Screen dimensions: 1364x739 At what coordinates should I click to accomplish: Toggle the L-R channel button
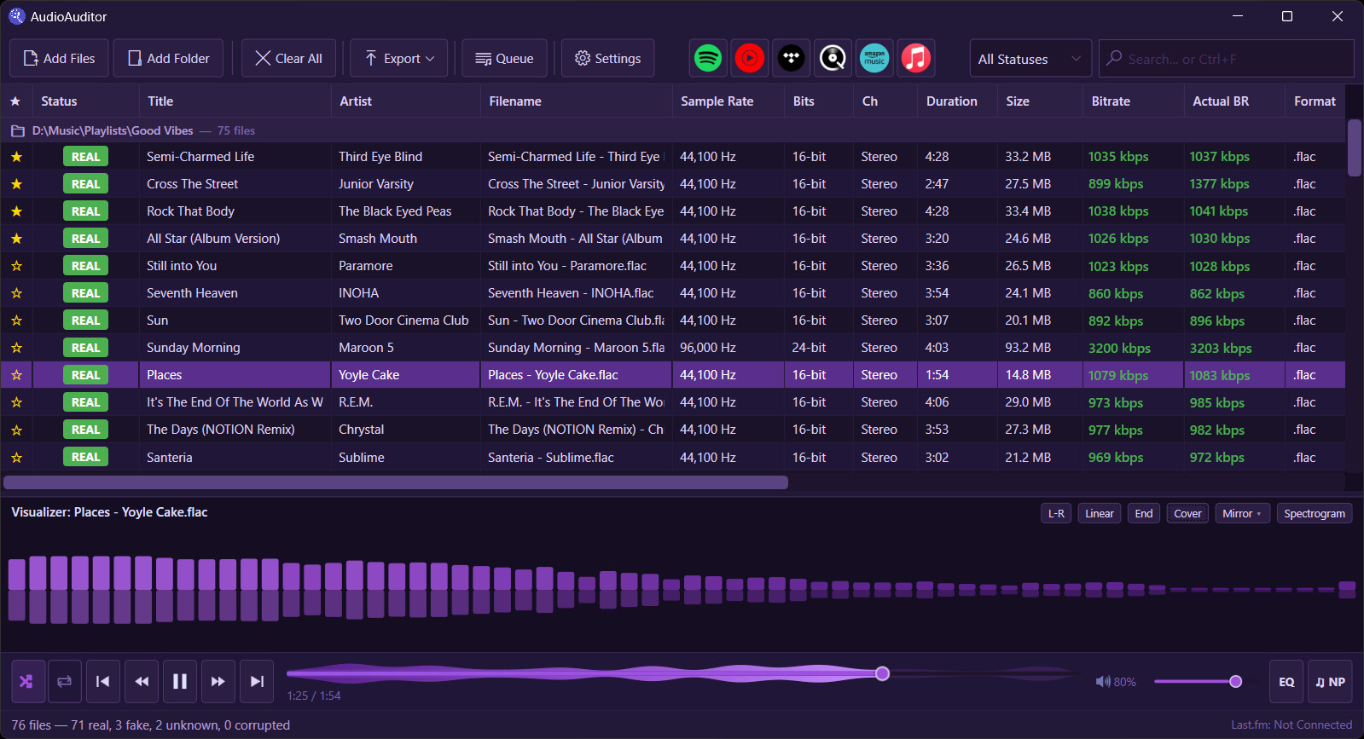click(1056, 513)
